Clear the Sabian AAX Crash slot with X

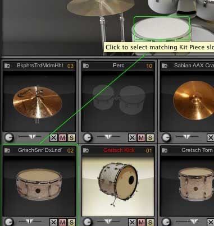tap(211, 138)
